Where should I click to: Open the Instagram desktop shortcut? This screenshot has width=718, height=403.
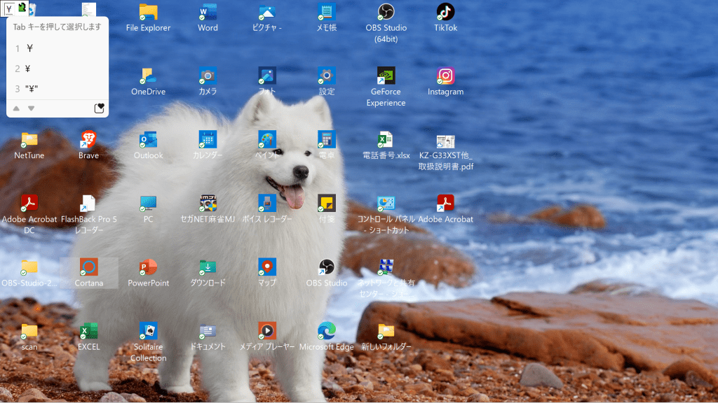point(445,76)
